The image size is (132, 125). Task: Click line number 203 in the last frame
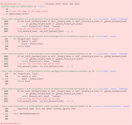6,119
